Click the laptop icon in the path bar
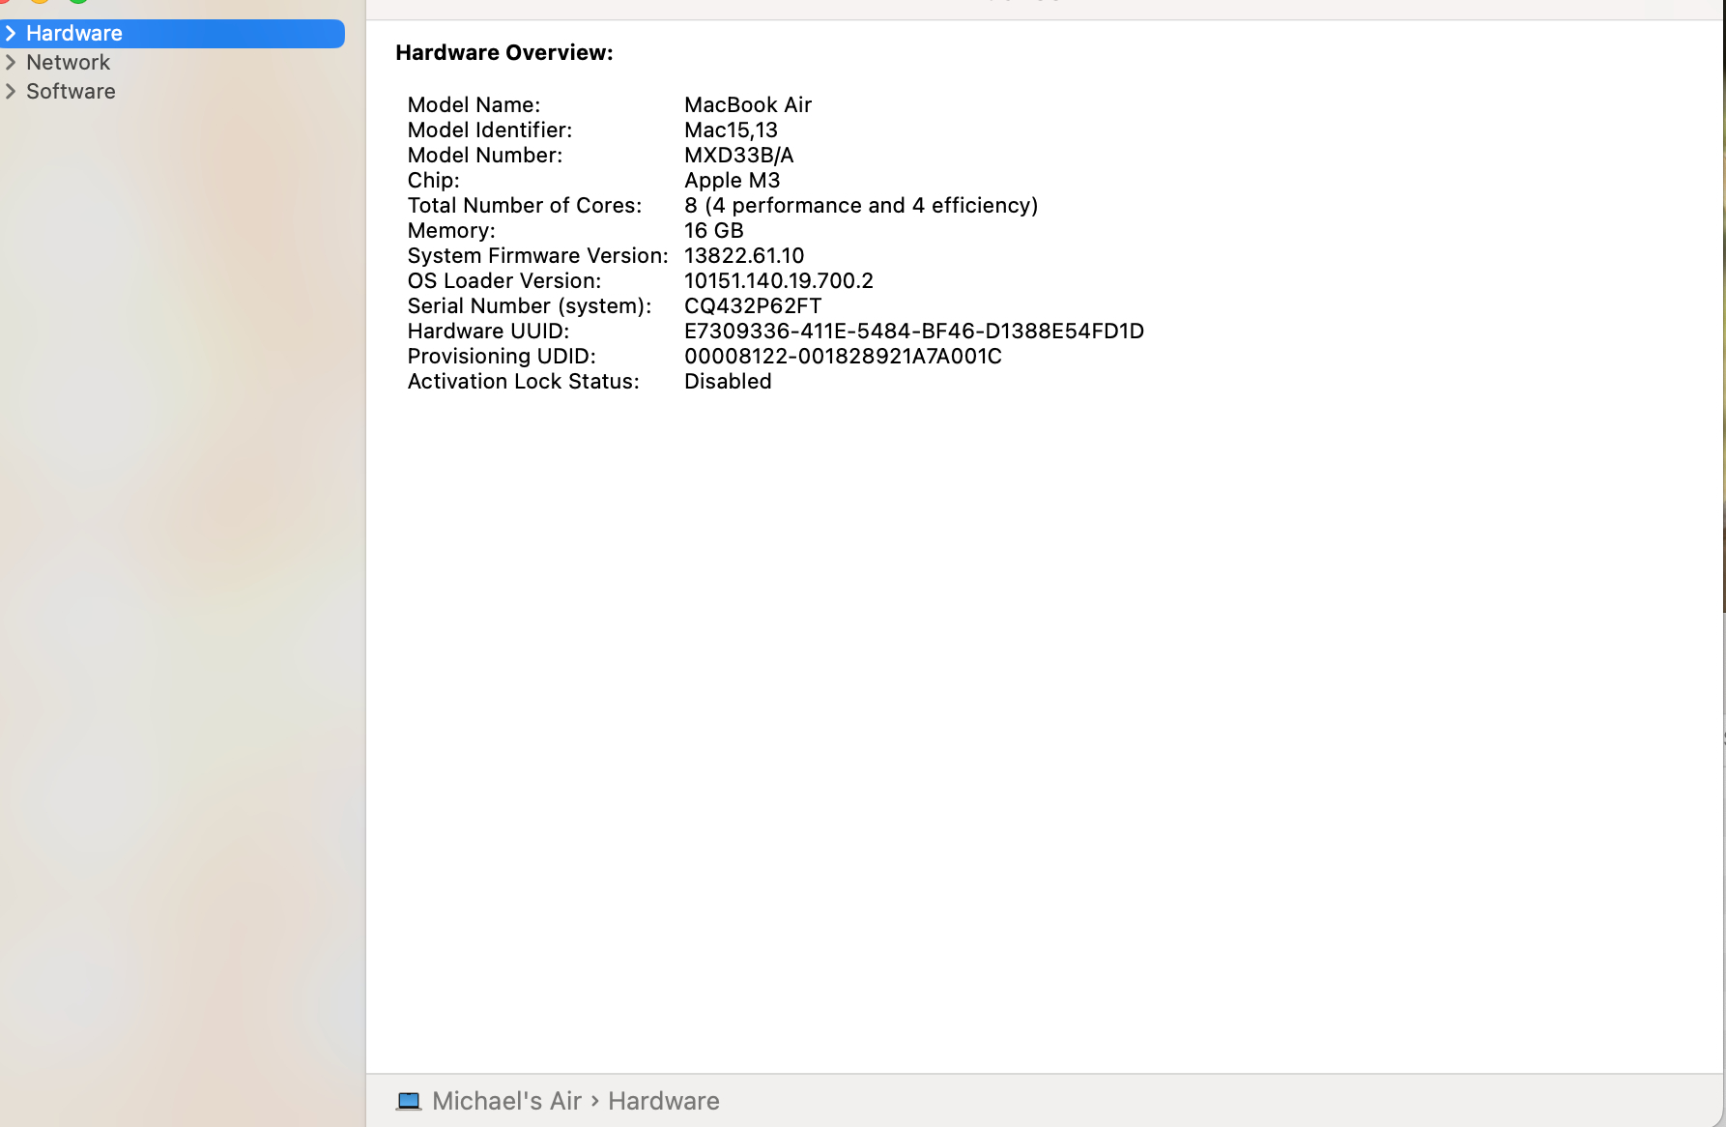 click(x=409, y=1101)
